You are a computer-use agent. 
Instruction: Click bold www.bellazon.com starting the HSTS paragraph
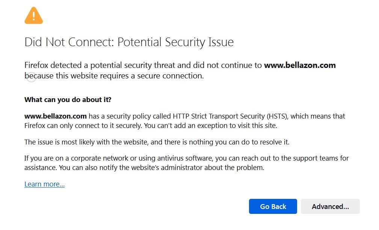point(56,116)
